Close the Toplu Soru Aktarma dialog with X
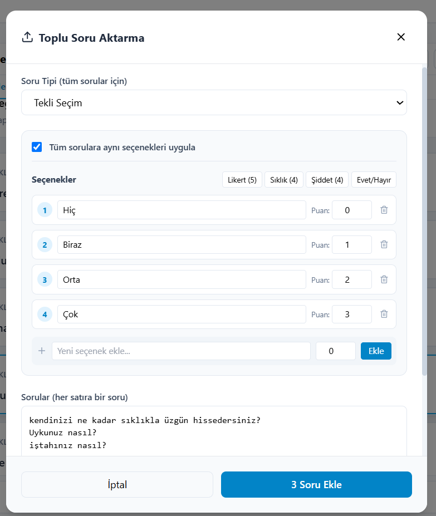 click(x=401, y=37)
